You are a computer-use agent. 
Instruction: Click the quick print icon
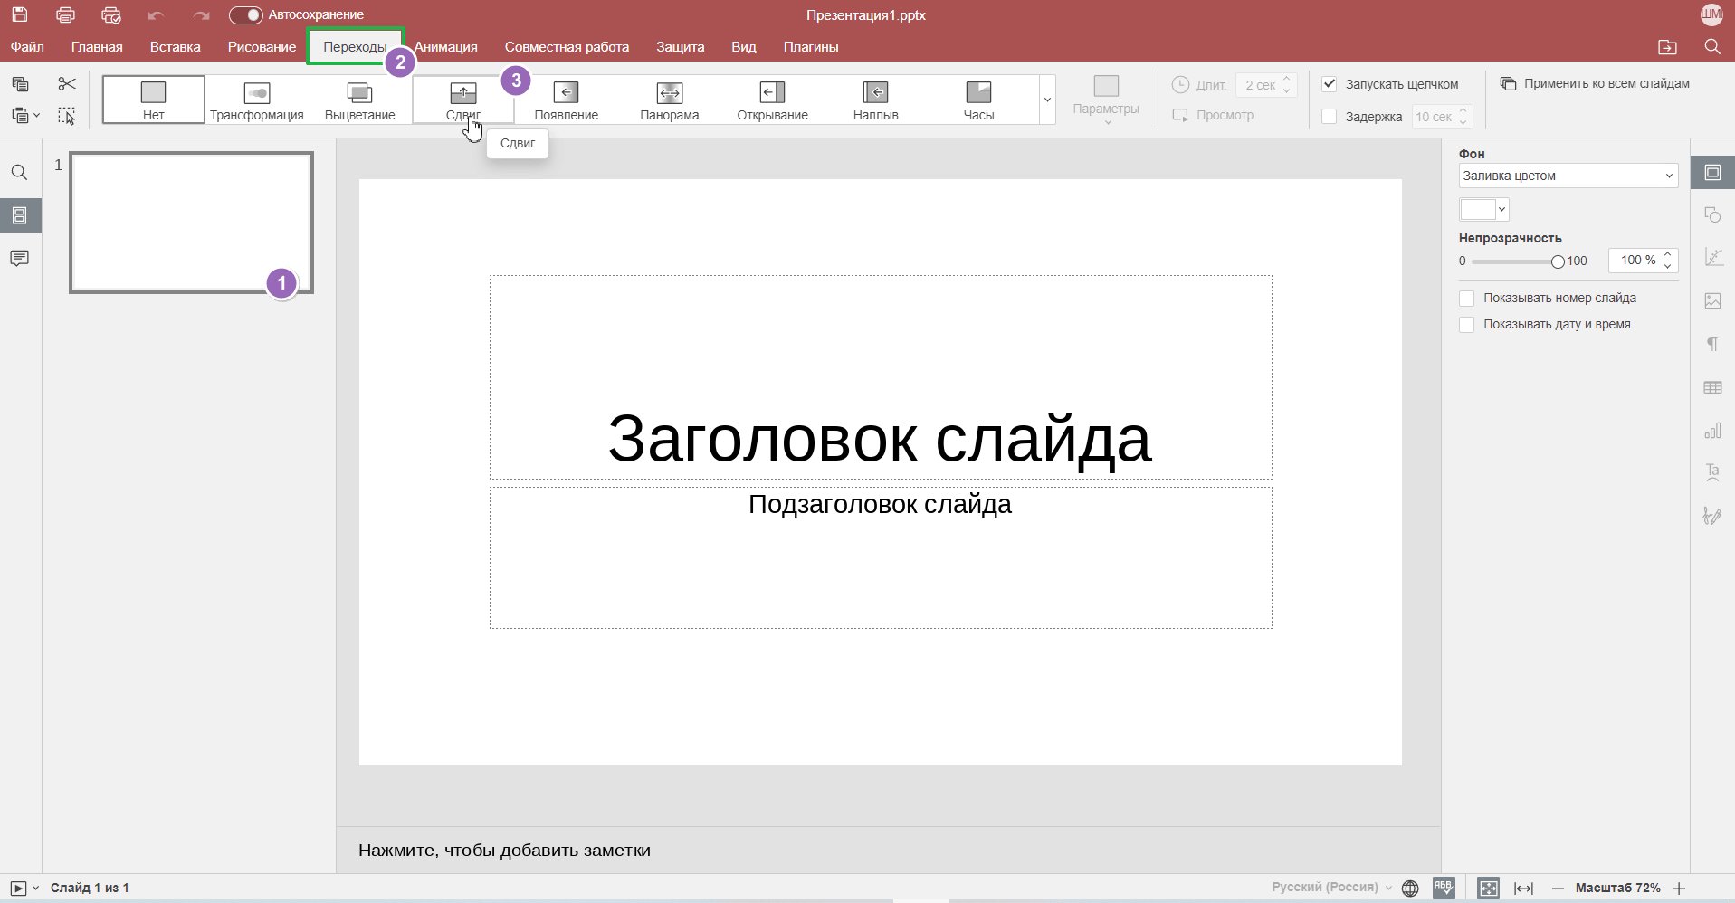click(111, 15)
